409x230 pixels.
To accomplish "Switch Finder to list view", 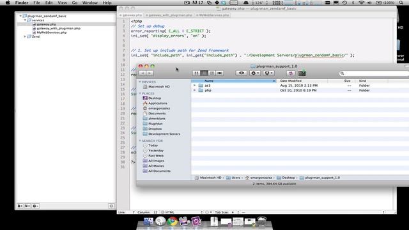I will tap(204, 73).
